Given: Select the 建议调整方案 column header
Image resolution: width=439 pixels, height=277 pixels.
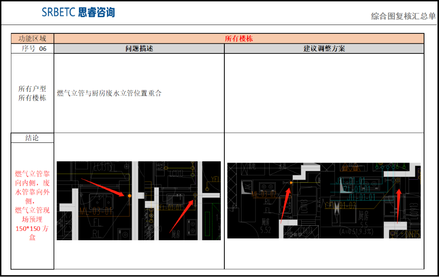Looking at the screenshot, I should (x=324, y=49).
